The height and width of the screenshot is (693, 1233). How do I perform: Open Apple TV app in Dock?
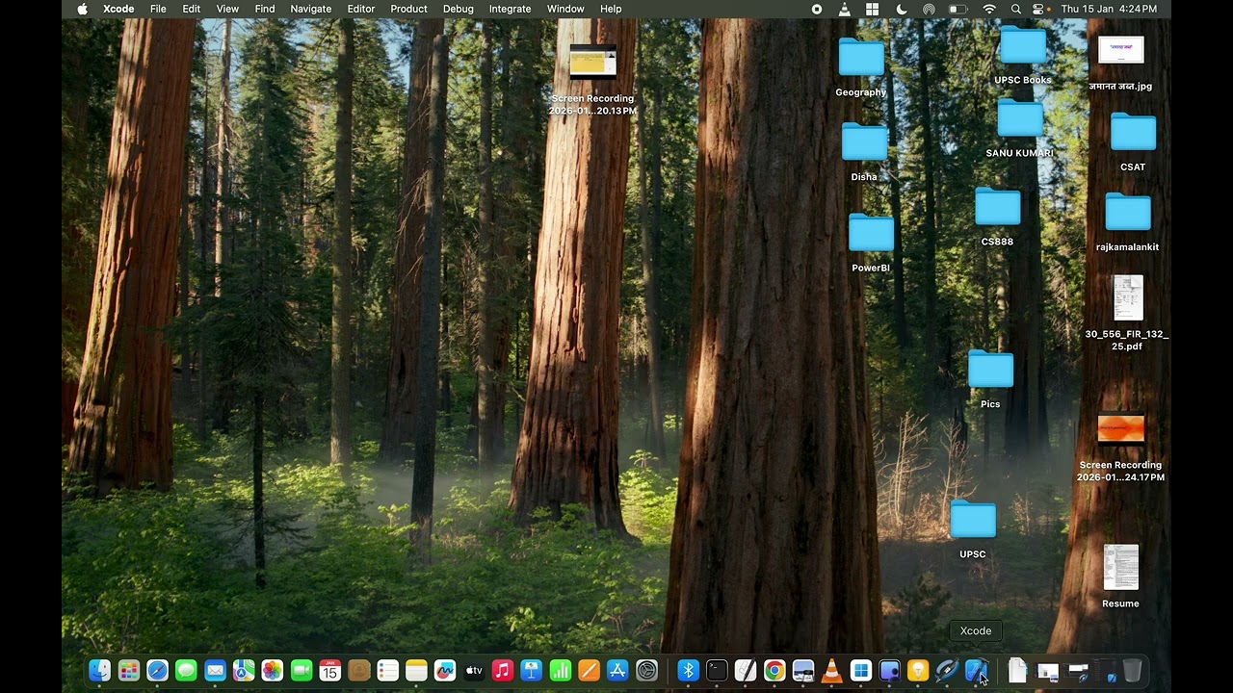(x=474, y=671)
